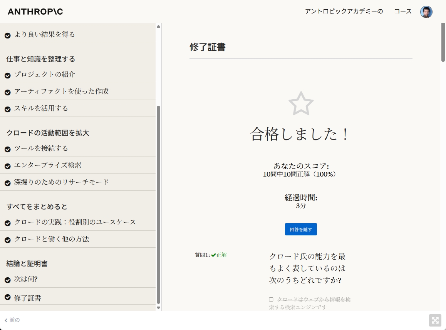Click the ANTHROP\C logo
Screen dimensions: 446x330
click(x=35, y=12)
